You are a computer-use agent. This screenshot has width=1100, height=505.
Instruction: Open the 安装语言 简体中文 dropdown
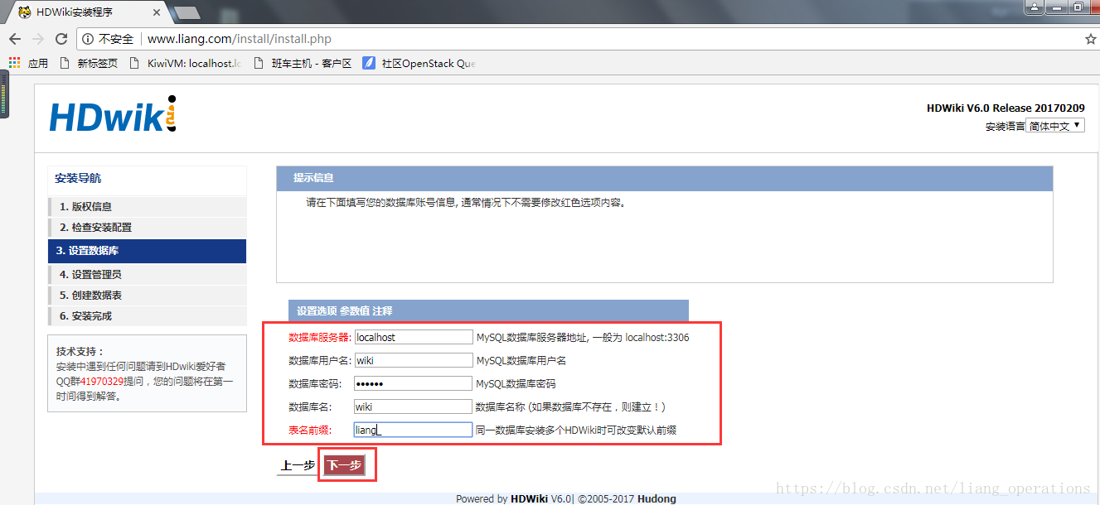click(1054, 126)
